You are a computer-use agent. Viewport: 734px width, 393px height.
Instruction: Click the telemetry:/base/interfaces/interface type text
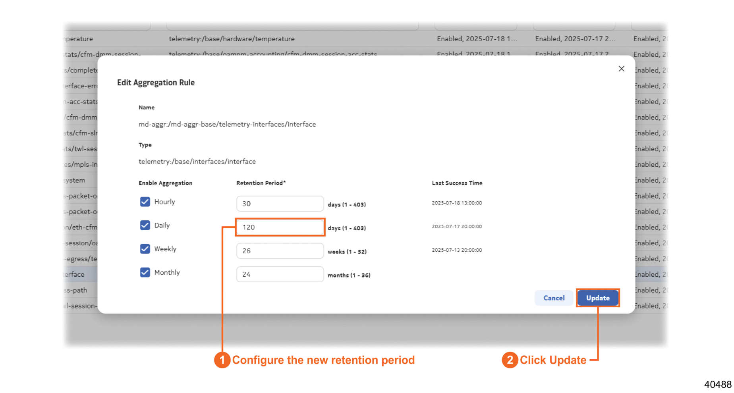click(x=197, y=162)
